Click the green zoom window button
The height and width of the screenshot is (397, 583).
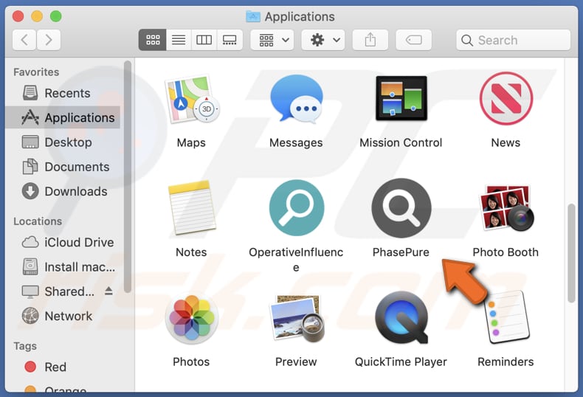pos(56,16)
